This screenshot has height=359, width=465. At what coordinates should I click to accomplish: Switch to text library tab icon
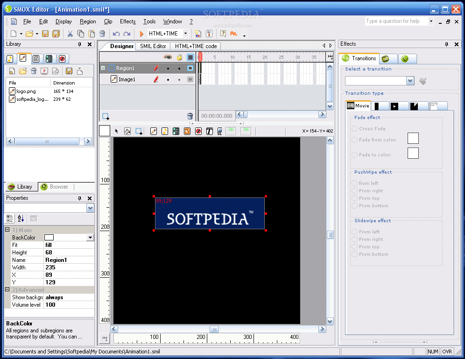(x=36, y=59)
